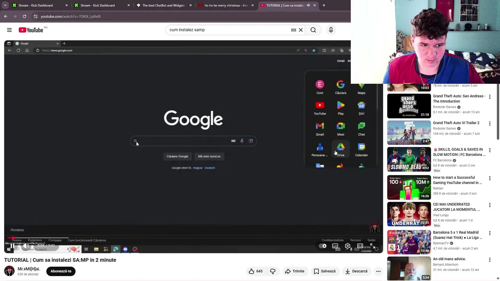The image size is (500, 281).
Task: Toggle autoplay switch in player
Action: pyautogui.click(x=323, y=246)
